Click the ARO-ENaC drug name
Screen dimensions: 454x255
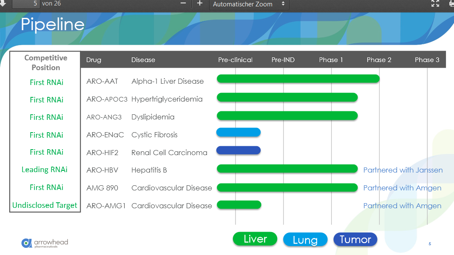(105, 135)
